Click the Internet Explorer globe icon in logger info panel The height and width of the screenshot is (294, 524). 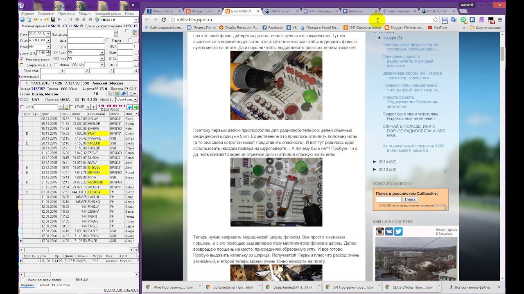pos(124,94)
